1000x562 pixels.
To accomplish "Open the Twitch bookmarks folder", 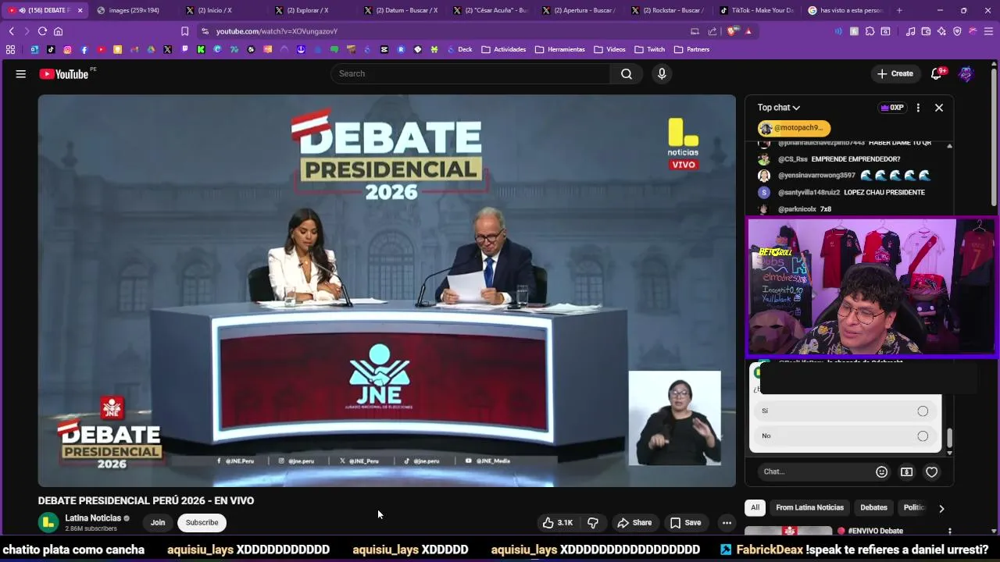I will [650, 49].
